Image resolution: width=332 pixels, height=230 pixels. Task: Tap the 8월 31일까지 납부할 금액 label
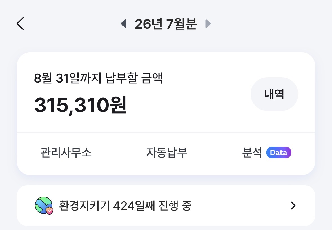pyautogui.click(x=98, y=78)
